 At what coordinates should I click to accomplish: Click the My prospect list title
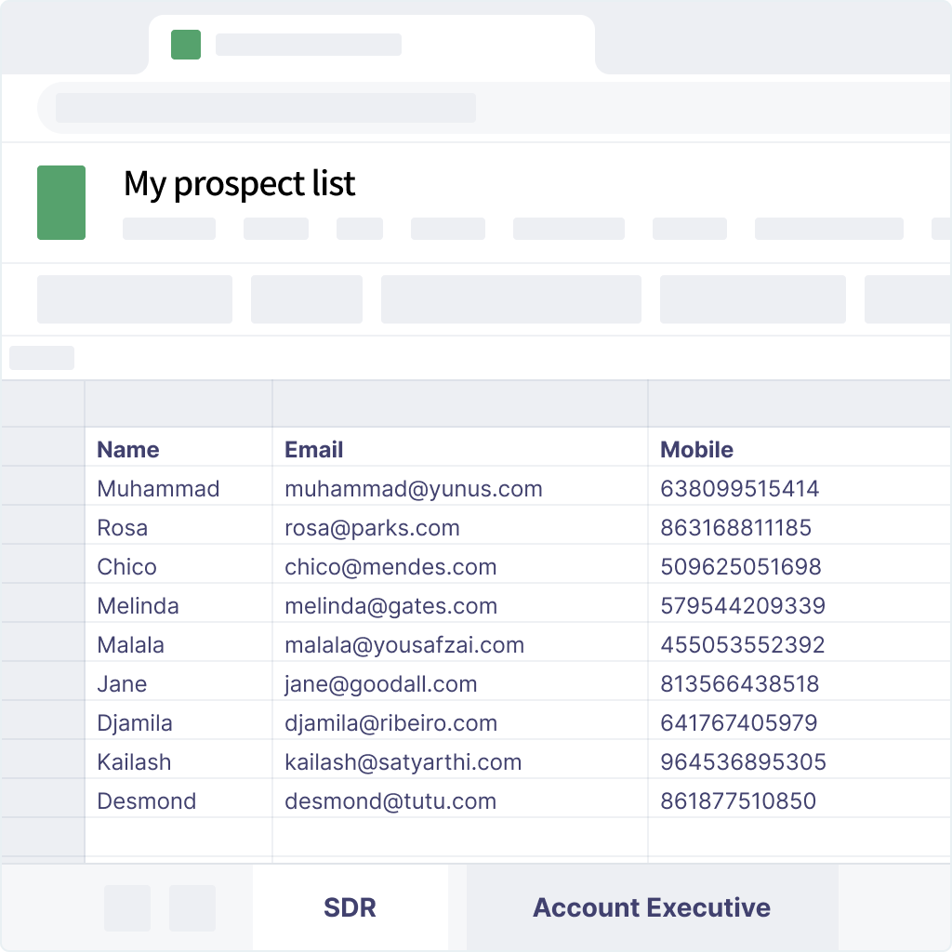coord(239,183)
